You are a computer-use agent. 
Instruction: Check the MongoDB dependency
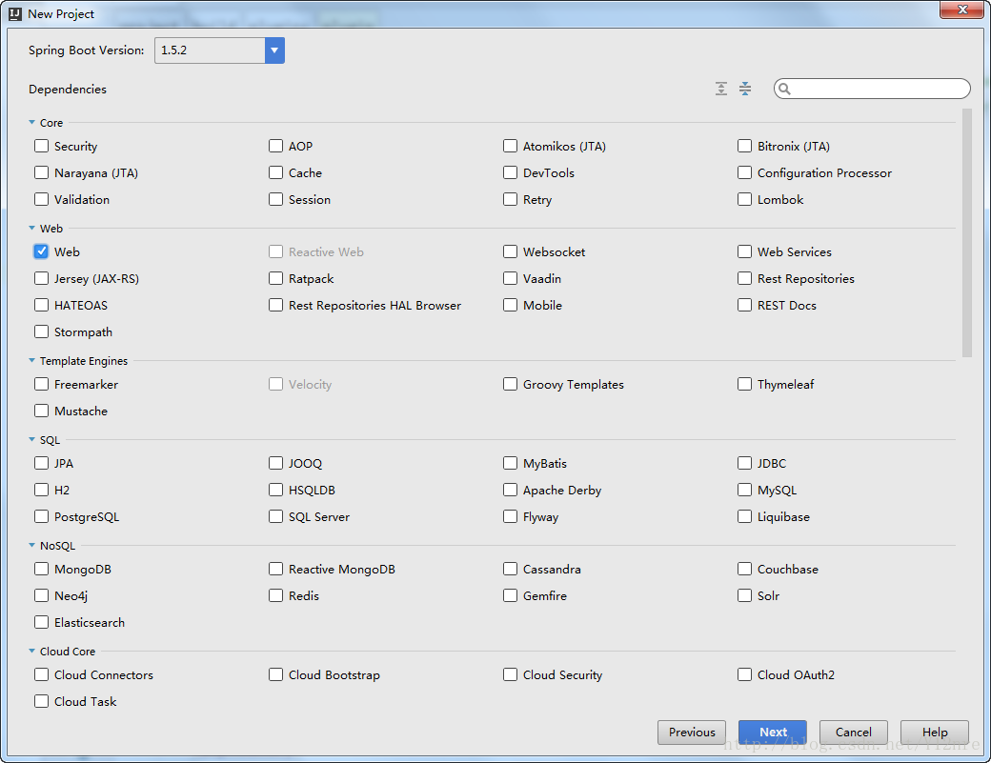[41, 569]
